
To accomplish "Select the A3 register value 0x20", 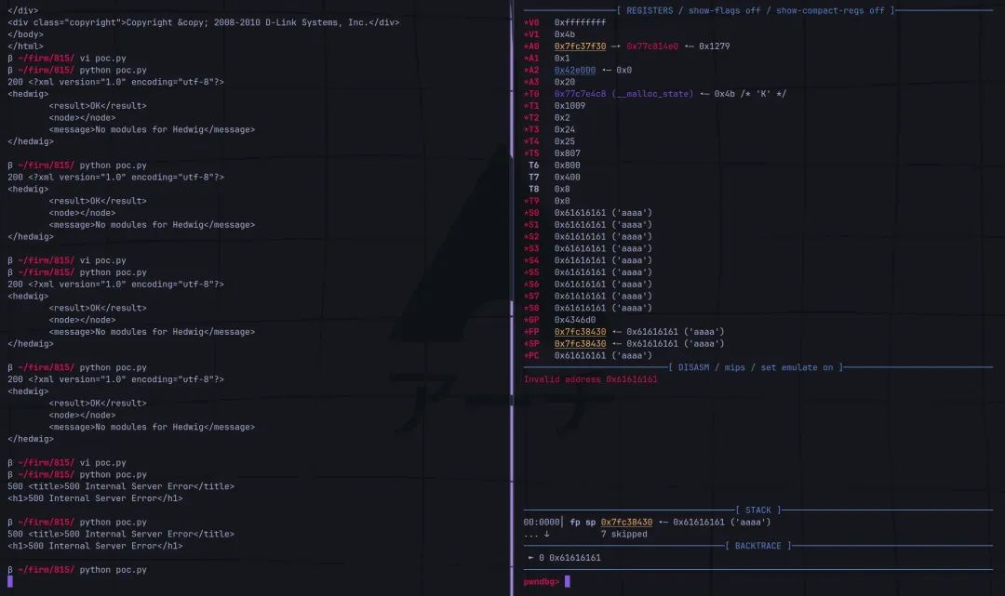I will click(x=565, y=82).
